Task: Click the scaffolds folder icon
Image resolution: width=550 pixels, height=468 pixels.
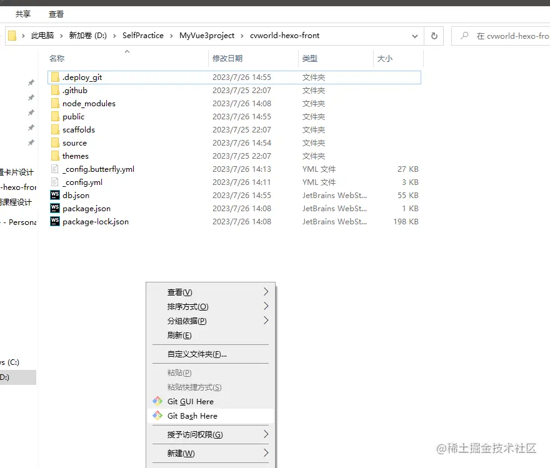Action: click(x=55, y=130)
